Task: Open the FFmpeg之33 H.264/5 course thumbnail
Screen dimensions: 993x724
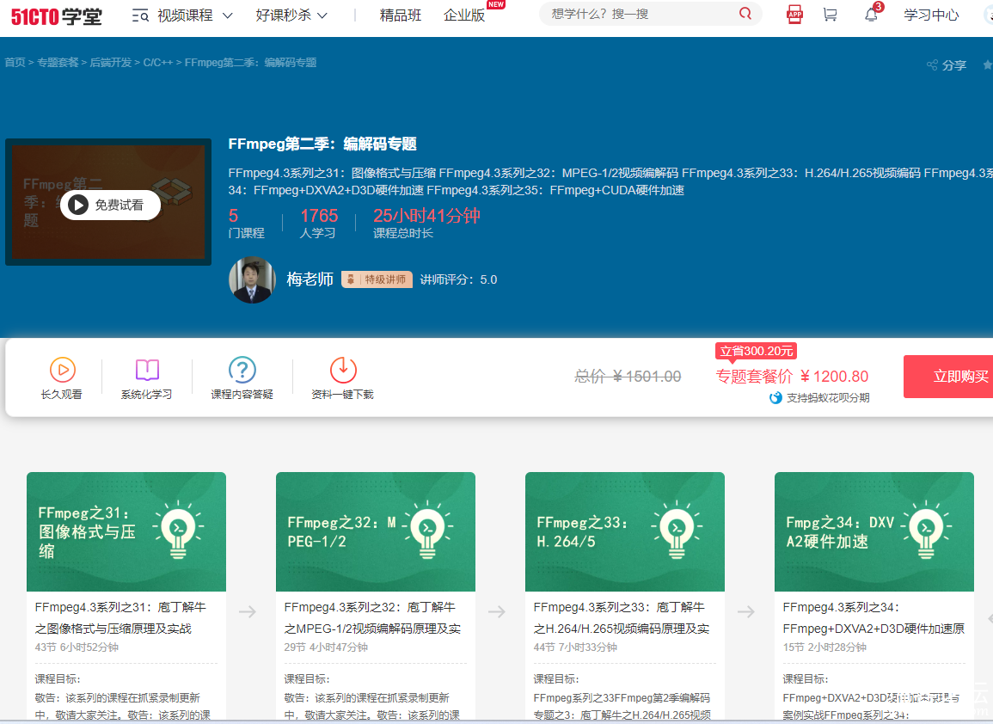Action: 625,531
